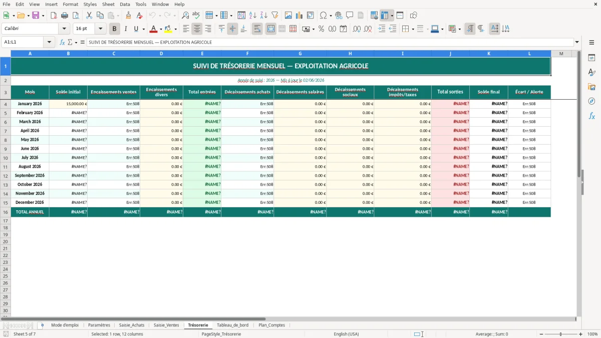Viewport: 601px width, 338px height.
Task: Open the Font Size dropdown
Action: click(101, 29)
